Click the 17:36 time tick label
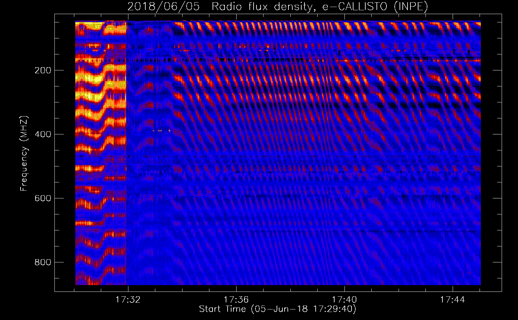Image resolution: width=518 pixels, height=320 pixels. pyautogui.click(x=236, y=300)
